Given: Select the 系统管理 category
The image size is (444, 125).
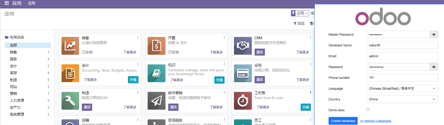Looking at the screenshot, I should tap(28, 114).
